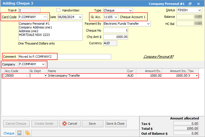Open the documents tab icon

28,133
